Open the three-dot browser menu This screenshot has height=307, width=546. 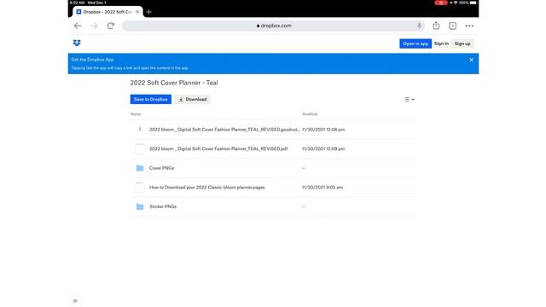tap(469, 26)
